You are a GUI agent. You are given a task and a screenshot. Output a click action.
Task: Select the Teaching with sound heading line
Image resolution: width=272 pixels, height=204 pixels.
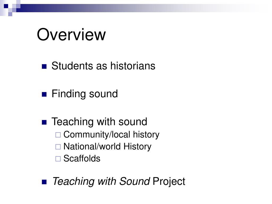[99, 122]
